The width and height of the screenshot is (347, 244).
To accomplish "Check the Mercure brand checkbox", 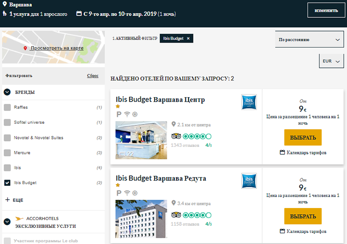I will pos(7,153).
